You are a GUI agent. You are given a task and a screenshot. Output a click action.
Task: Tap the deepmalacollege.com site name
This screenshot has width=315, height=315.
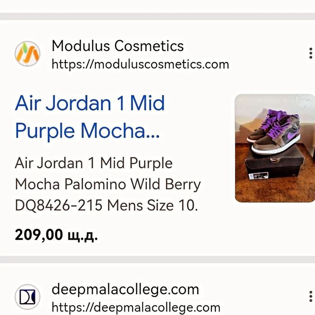125,288
